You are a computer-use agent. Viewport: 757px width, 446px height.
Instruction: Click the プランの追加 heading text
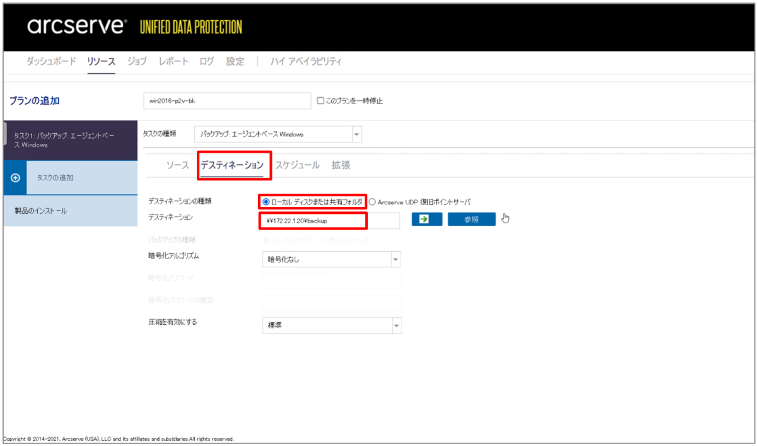point(35,101)
